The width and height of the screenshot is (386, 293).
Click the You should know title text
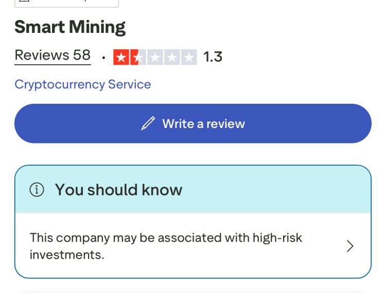point(118,190)
